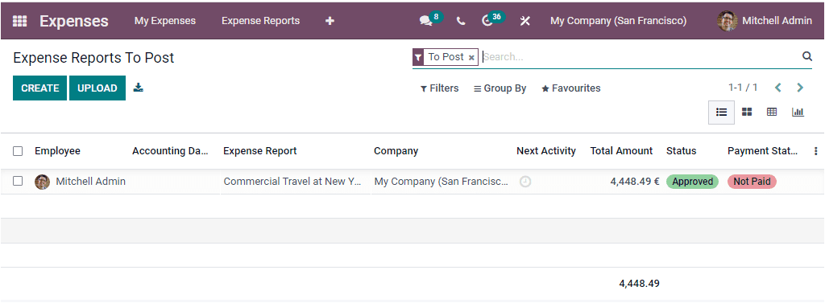Click Mitchell Admin avatar in the table row
Screen dimensions: 825x303
[x=42, y=182]
